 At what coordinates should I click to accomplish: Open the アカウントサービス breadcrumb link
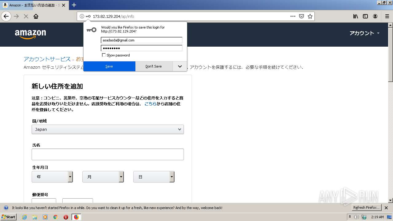point(47,59)
